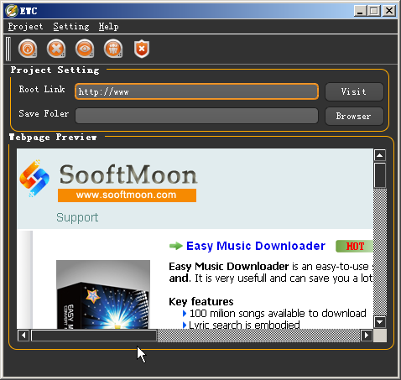401x380 pixels.
Task: Click the HOT badge in the preview
Action: point(354,247)
